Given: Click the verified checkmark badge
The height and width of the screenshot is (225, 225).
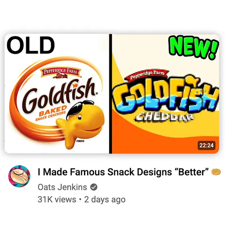Looking at the screenshot, I should tap(94, 187).
